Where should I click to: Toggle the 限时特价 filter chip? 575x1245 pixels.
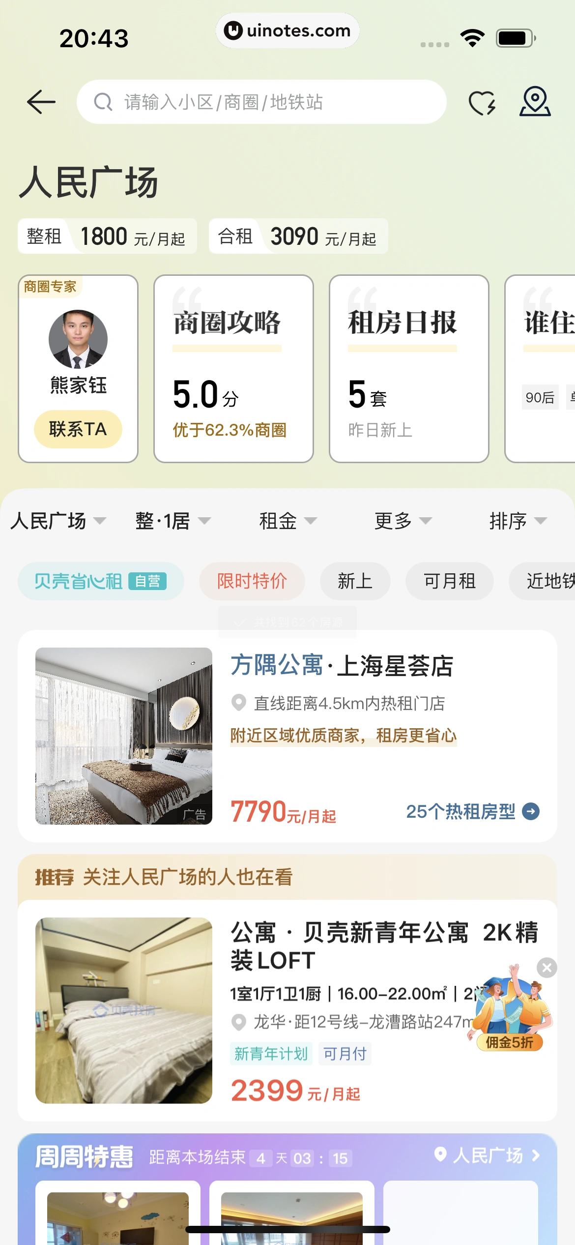[252, 581]
